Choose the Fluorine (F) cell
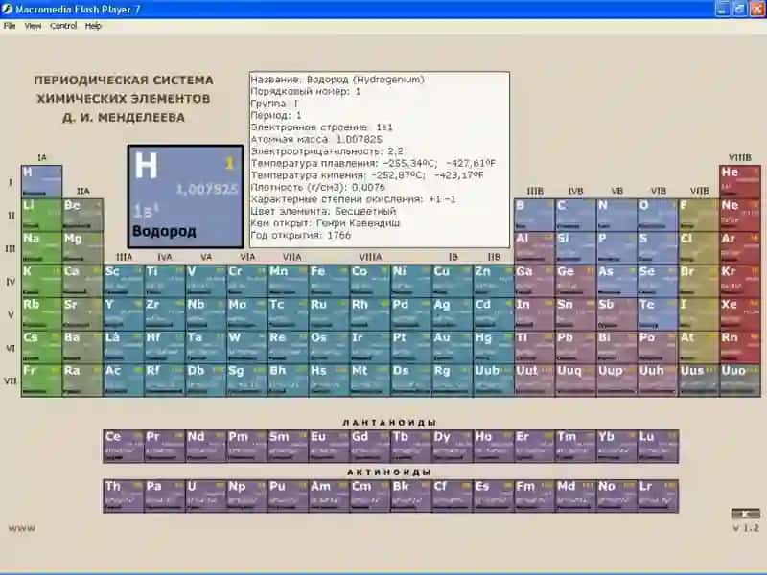The width and height of the screenshot is (767, 575). point(699,215)
